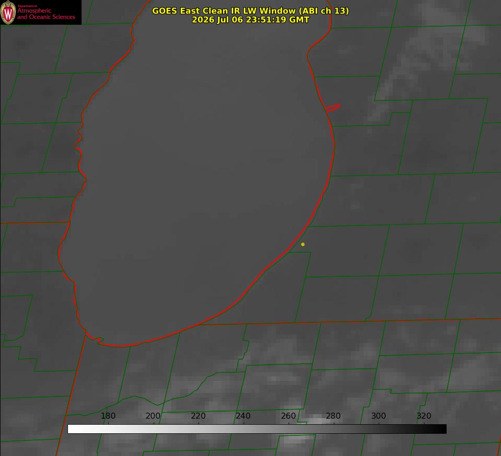Click the 320 colorbar tick label
The image size is (501, 456).
pyautogui.click(x=424, y=416)
